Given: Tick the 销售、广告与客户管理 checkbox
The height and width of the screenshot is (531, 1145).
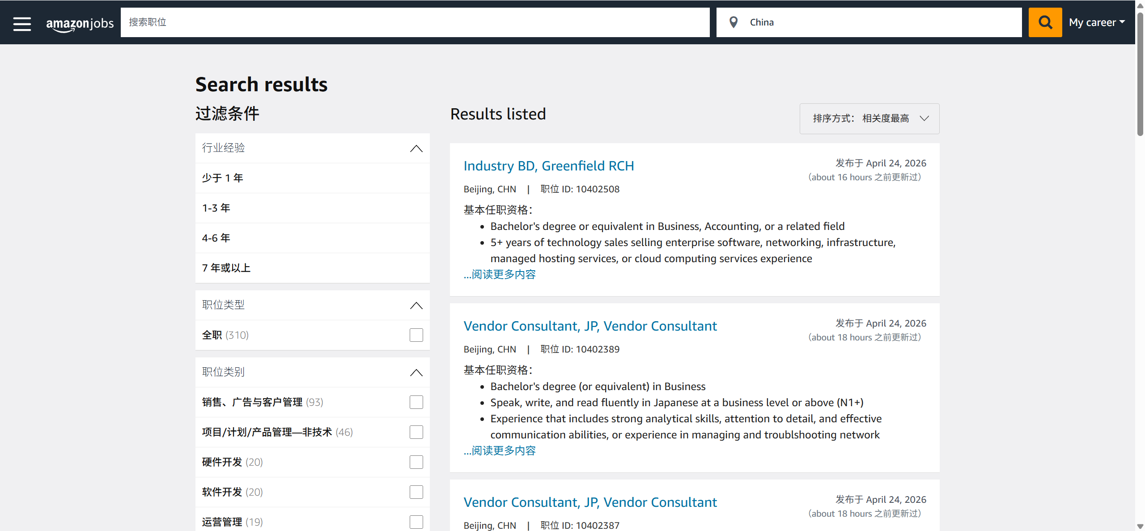Looking at the screenshot, I should pyautogui.click(x=416, y=402).
